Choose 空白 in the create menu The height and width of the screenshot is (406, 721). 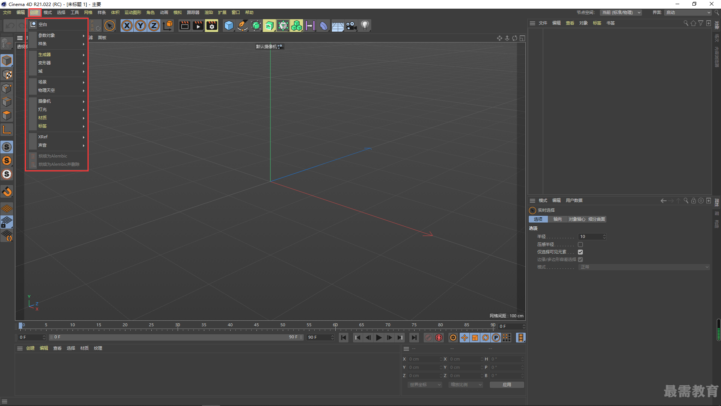pyautogui.click(x=58, y=24)
